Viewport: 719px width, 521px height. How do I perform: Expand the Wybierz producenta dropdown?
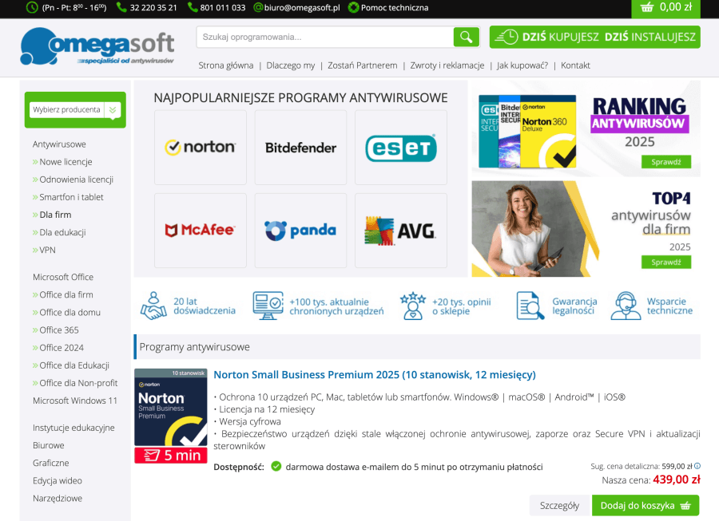click(74, 110)
